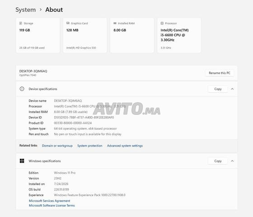Select the Intel HD Graphics 530 card
The image size is (253, 217).
point(85,35)
